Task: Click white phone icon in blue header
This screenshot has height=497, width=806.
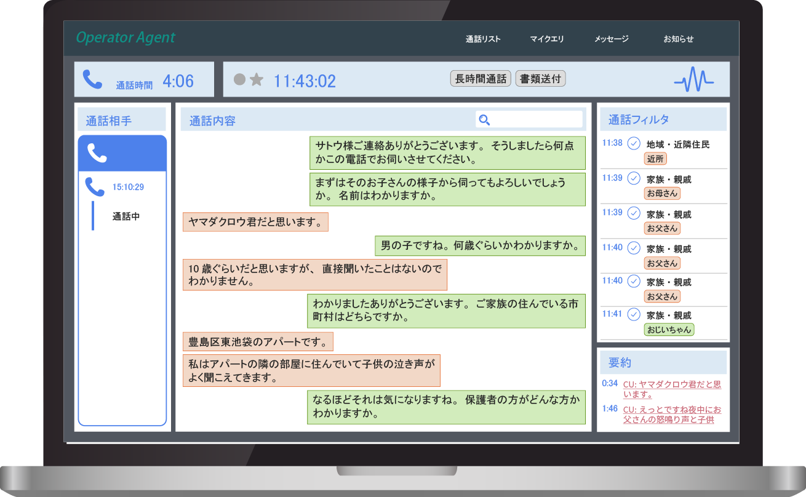Action: tap(97, 153)
